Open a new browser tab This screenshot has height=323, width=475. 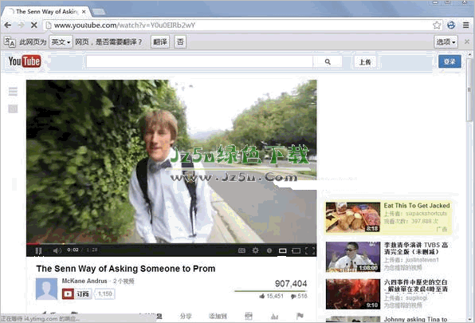tap(99, 12)
